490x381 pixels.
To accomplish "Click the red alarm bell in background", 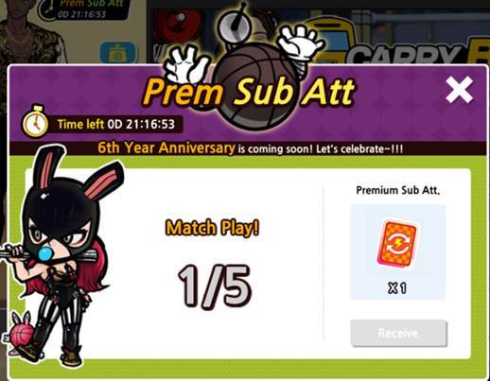I will 179,24.
